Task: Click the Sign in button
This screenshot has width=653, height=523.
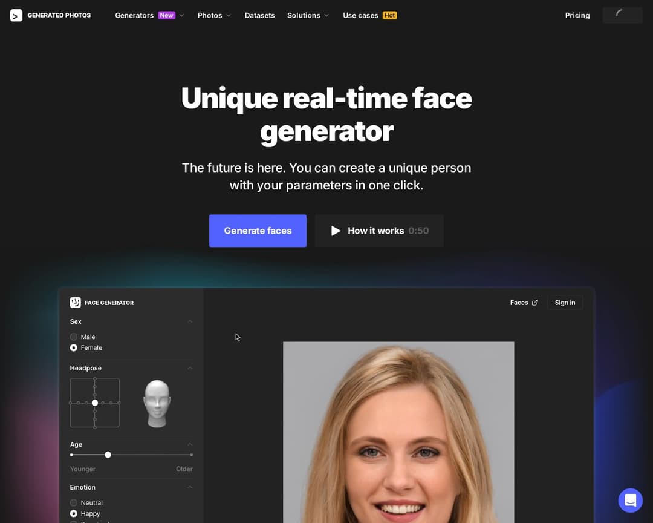Action: 565,303
